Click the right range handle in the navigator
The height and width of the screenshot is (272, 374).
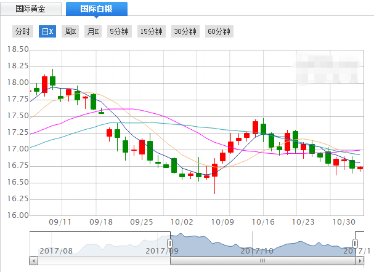point(355,243)
